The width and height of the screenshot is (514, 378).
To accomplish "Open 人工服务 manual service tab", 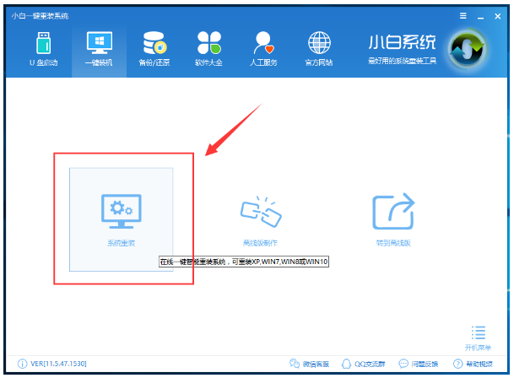I will [x=263, y=49].
